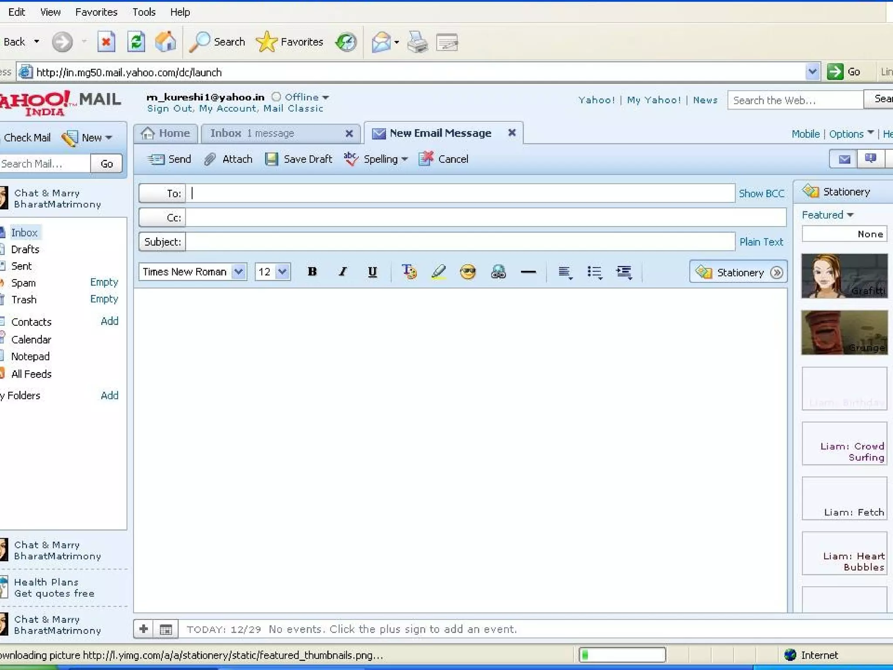
Task: Open the font size 12 dropdown
Action: click(282, 272)
